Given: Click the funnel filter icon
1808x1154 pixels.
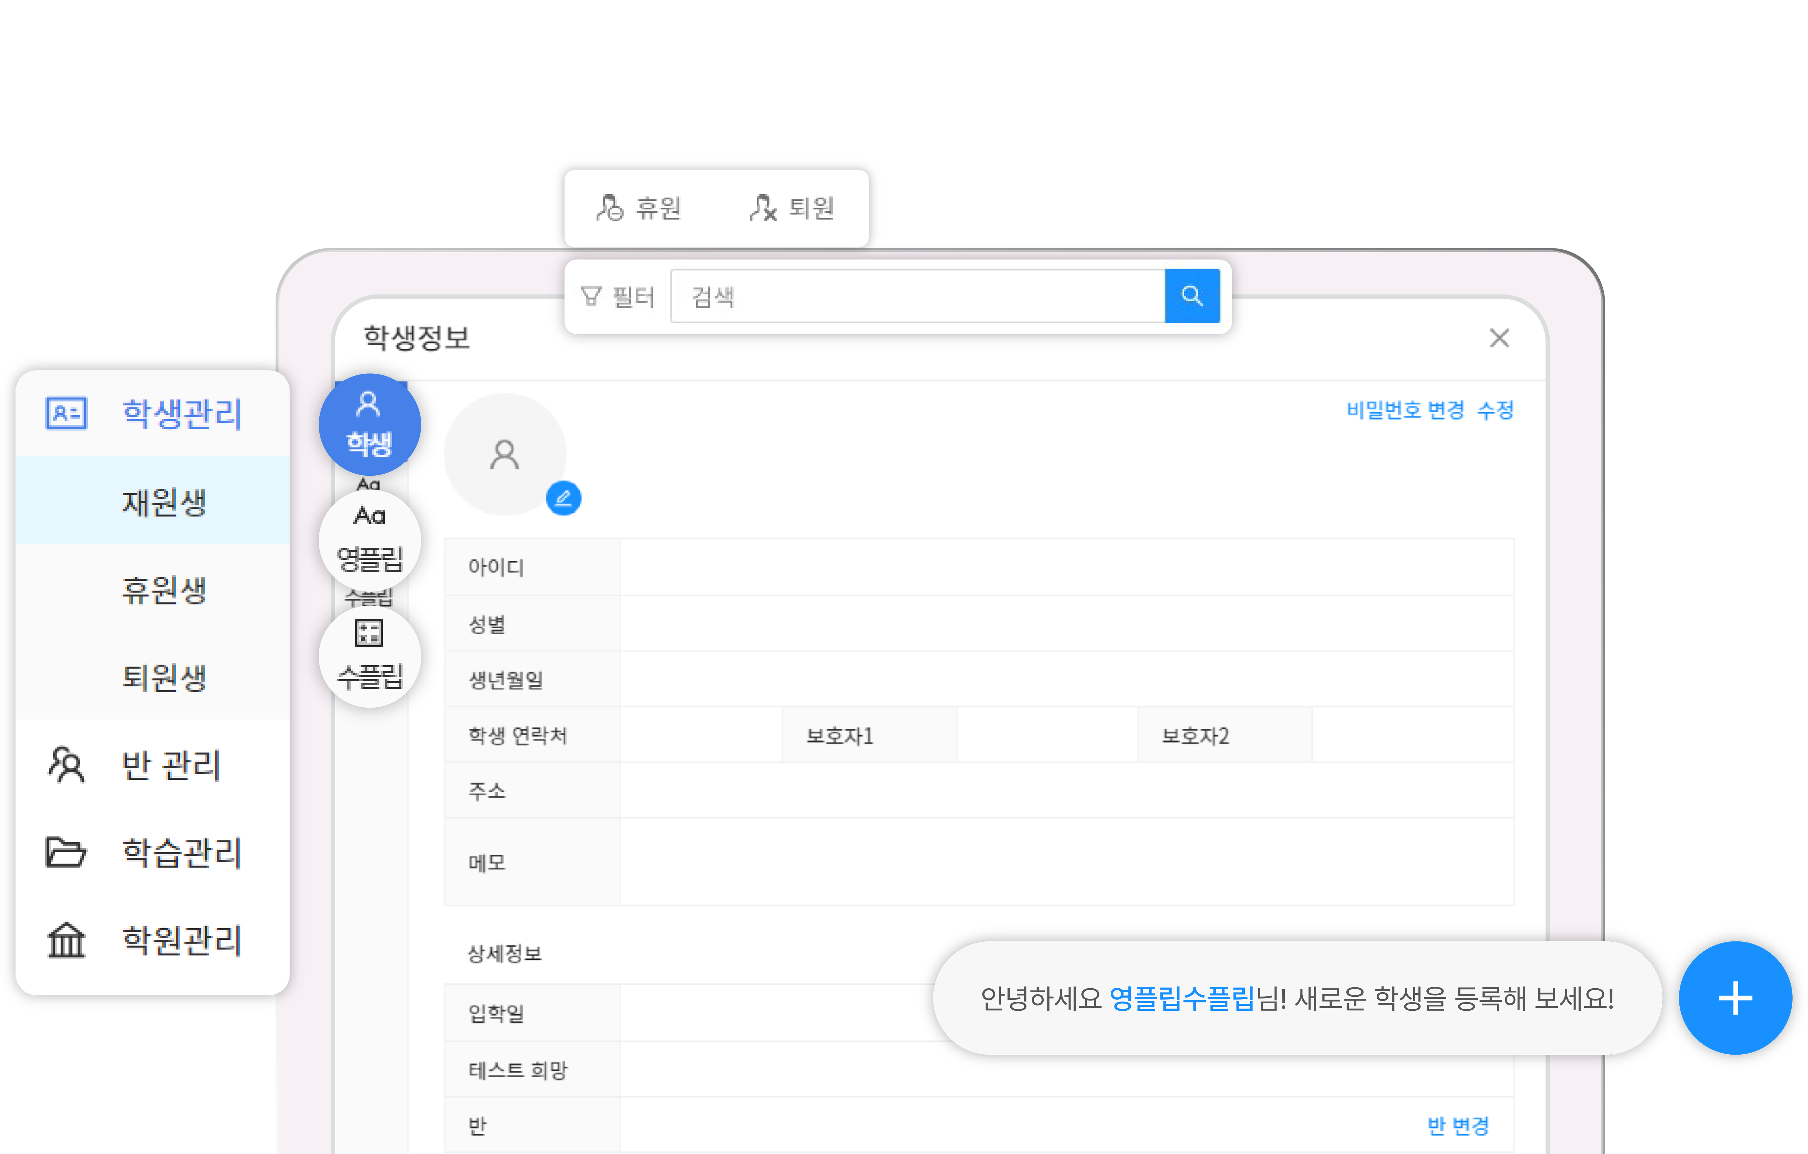Looking at the screenshot, I should 592,296.
